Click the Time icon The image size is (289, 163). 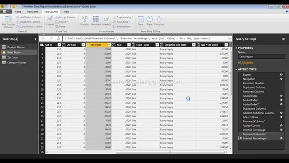click(149, 19)
